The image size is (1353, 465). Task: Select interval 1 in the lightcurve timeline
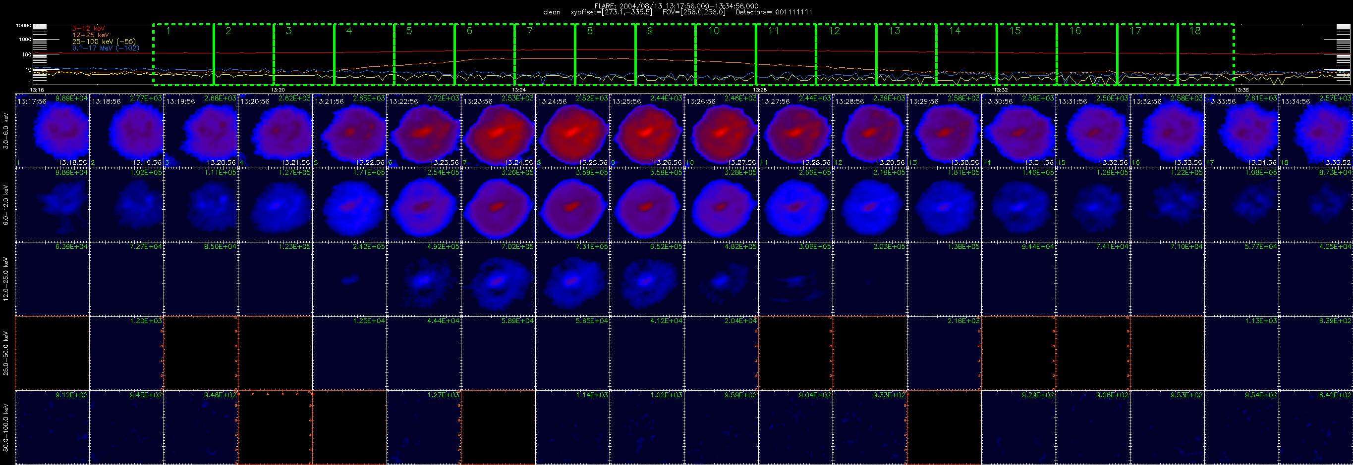tap(183, 54)
